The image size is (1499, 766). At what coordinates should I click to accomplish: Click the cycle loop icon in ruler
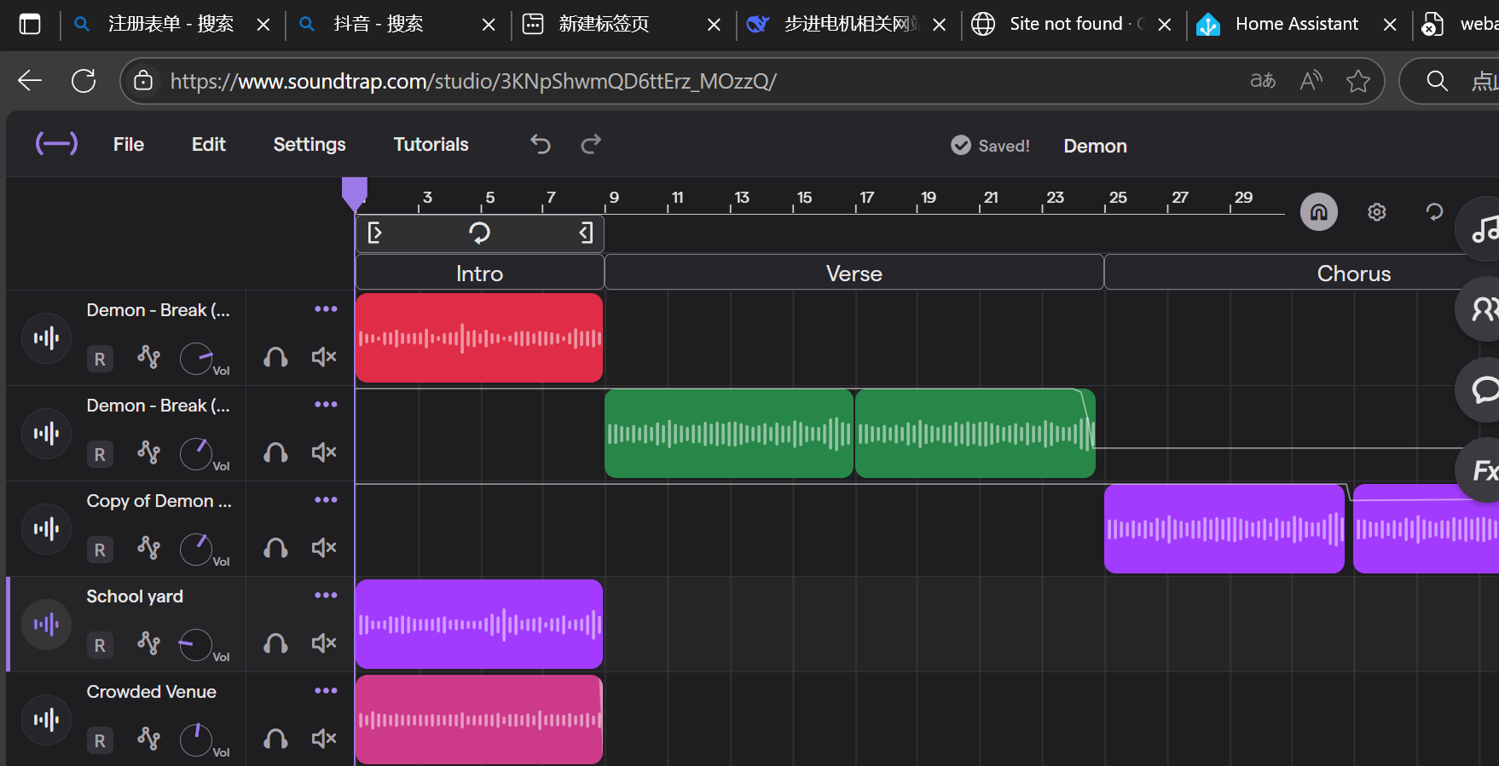479,233
